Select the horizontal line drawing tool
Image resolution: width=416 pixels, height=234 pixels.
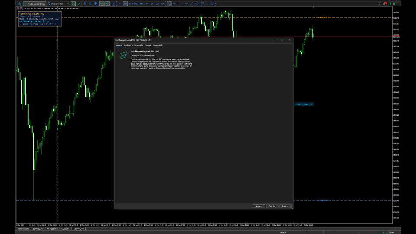click(x=186, y=4)
